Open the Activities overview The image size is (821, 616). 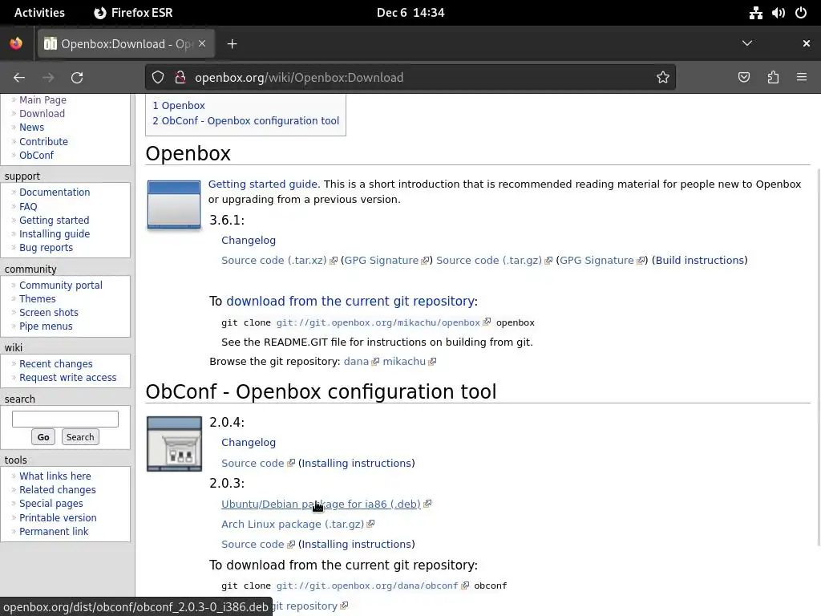coord(39,13)
